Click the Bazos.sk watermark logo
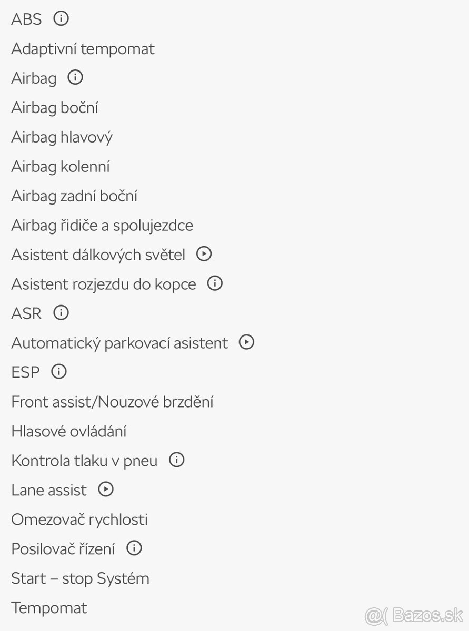 pos(414,615)
